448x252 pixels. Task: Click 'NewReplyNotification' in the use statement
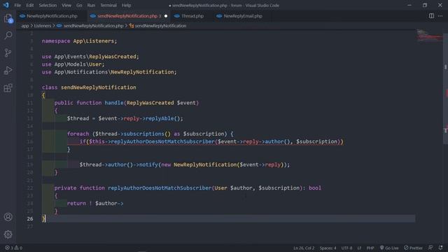(x=142, y=72)
